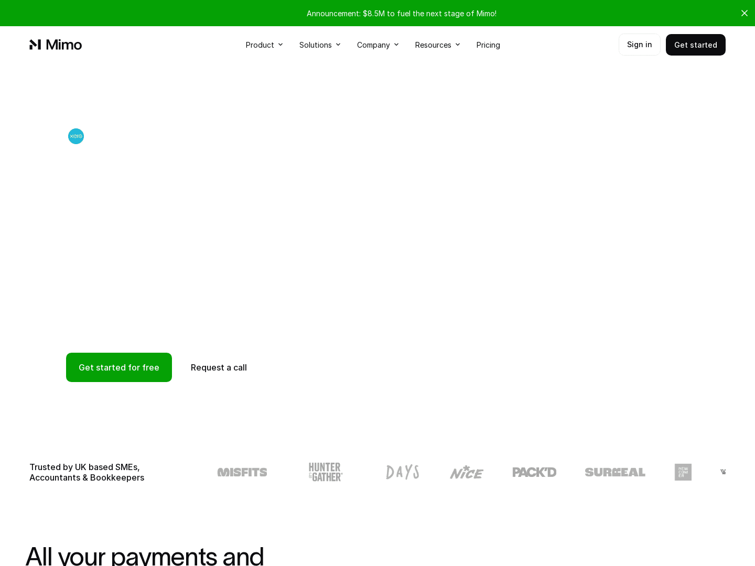This screenshot has height=566, width=755.
Task: Click the announcement text about Mimo funding
Action: point(402,13)
